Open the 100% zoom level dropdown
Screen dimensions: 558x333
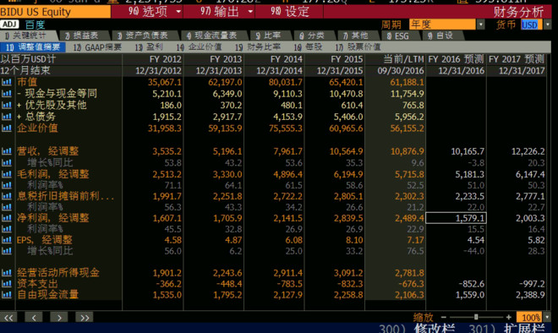[x=548, y=317]
